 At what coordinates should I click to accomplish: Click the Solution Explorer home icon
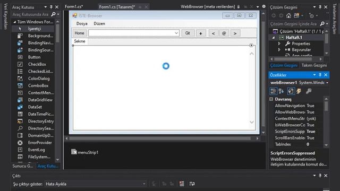click(288, 15)
